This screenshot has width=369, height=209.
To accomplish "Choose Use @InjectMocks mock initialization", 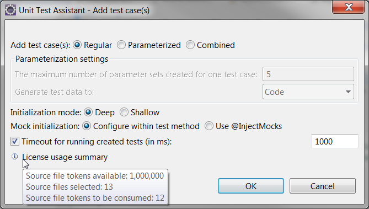I will tap(209, 126).
